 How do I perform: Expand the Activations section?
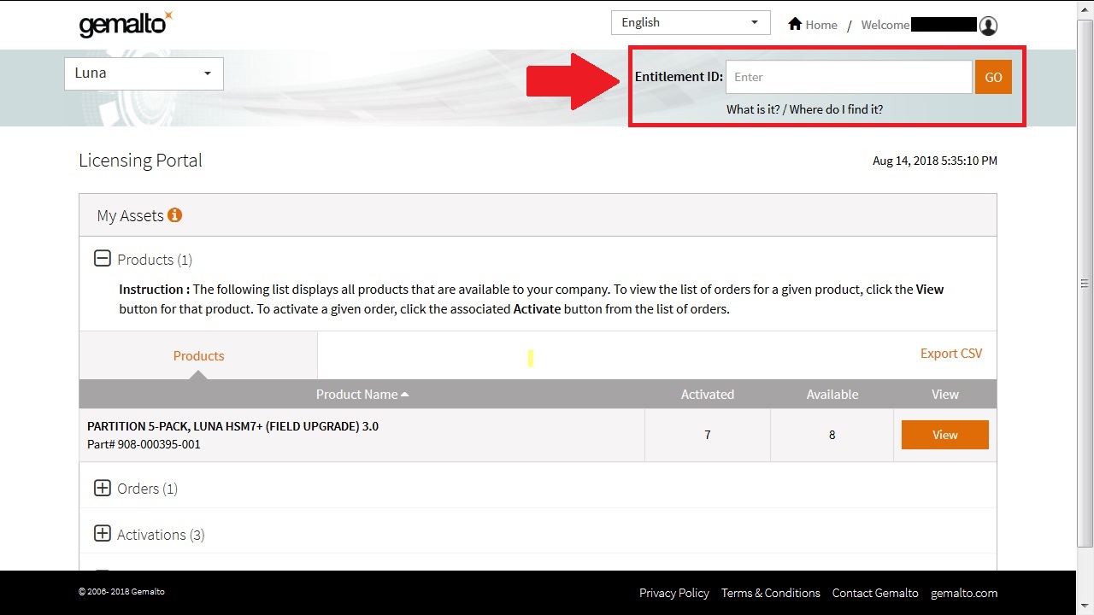tap(102, 534)
